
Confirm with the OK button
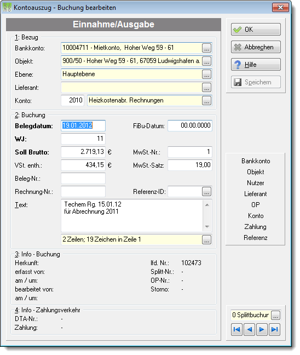[x=256, y=30]
